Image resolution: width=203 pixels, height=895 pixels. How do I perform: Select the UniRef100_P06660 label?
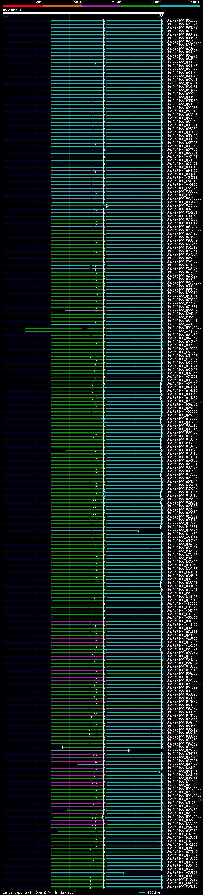(182, 443)
